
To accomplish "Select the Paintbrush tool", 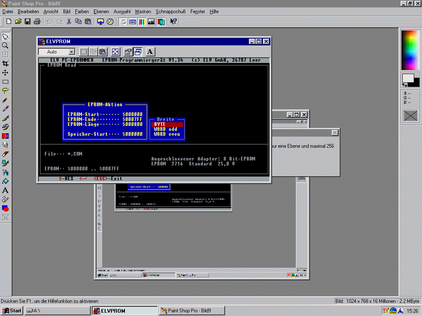I will [5, 118].
